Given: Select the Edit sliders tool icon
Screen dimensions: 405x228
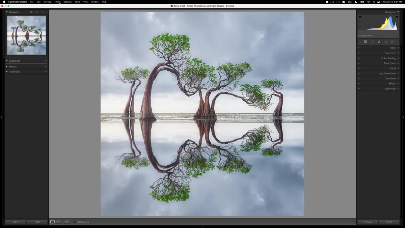Looking at the screenshot, I should pos(365,42).
